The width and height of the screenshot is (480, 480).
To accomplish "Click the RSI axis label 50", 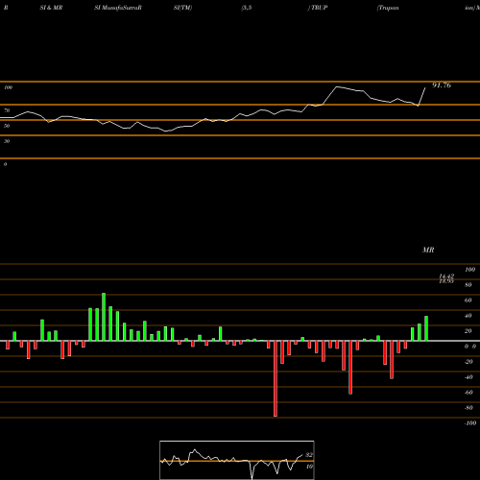I will coord(7,126).
